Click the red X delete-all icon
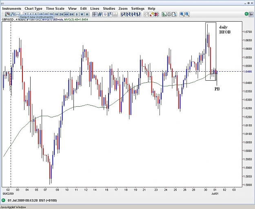Image resolution: width=255 pixels, height=209 pixels. (156, 14)
